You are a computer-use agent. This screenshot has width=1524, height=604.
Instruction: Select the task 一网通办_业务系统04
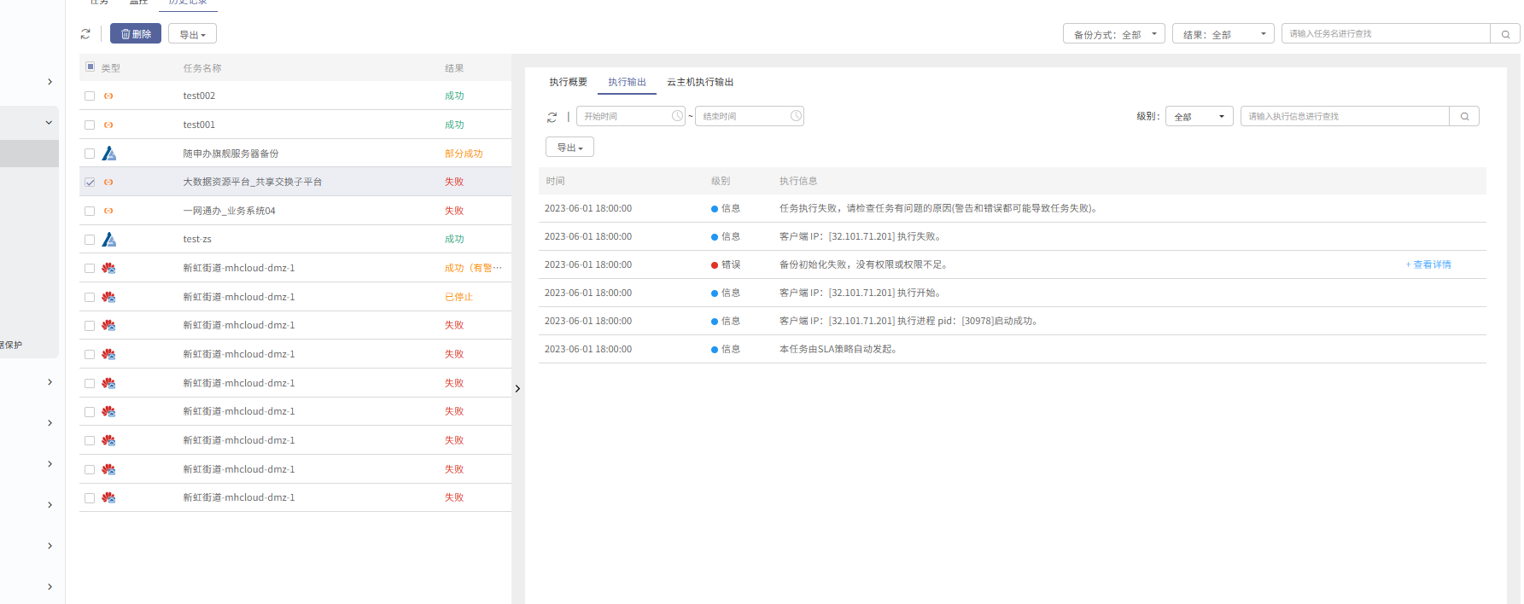click(229, 211)
